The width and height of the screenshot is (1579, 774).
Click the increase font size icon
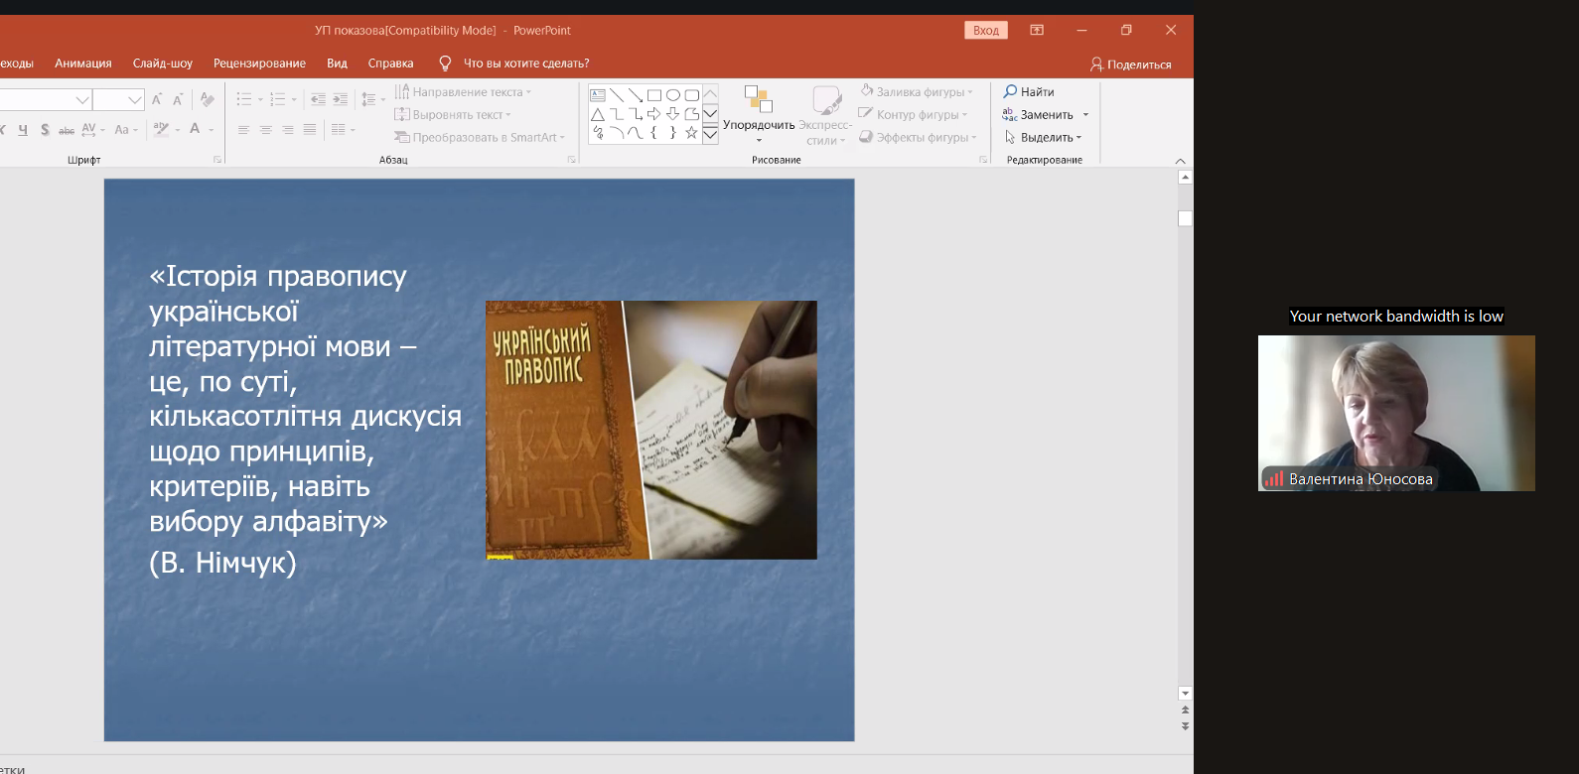tap(157, 99)
